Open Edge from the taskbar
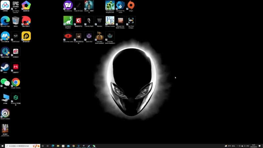Viewport: 263px width, 148px height. 53,146
